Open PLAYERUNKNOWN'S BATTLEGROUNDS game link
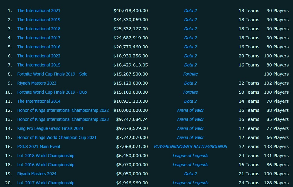The image size is (293, 187). click(190, 147)
